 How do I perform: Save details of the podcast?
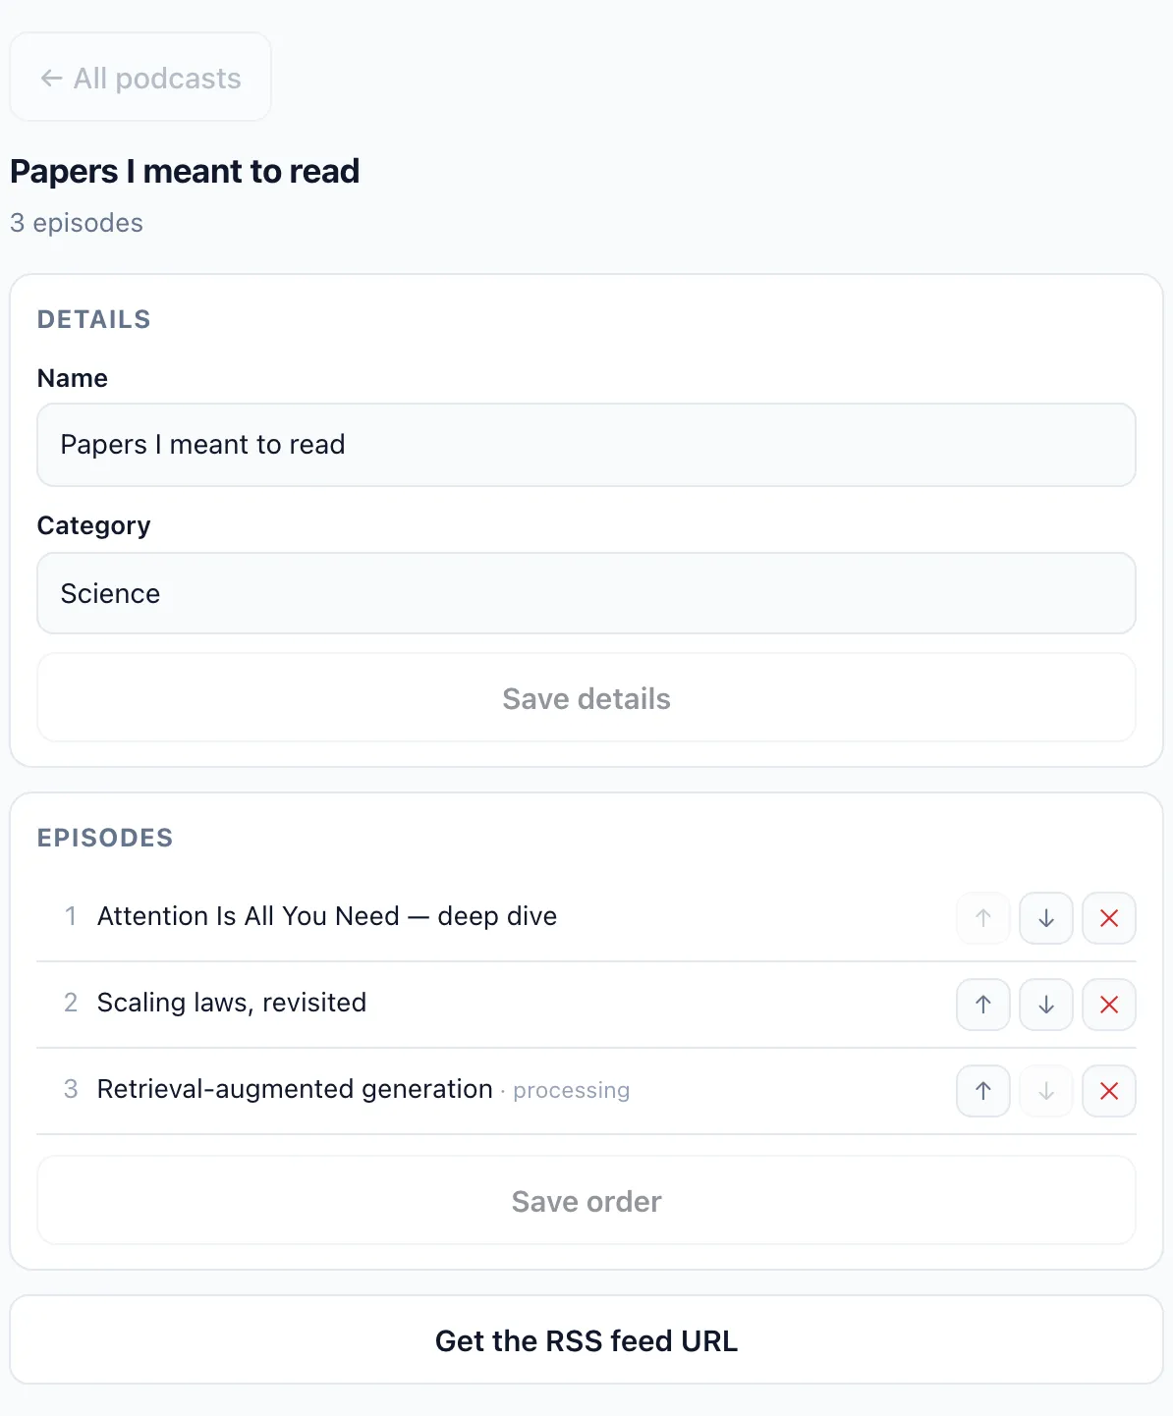(x=586, y=698)
